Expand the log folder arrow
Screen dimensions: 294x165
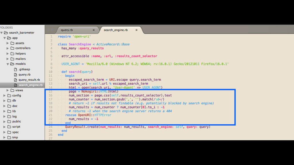5,116
